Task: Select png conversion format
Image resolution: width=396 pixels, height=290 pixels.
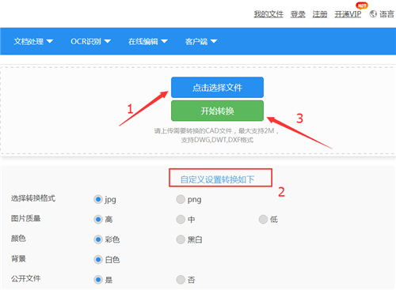Action: [x=181, y=199]
